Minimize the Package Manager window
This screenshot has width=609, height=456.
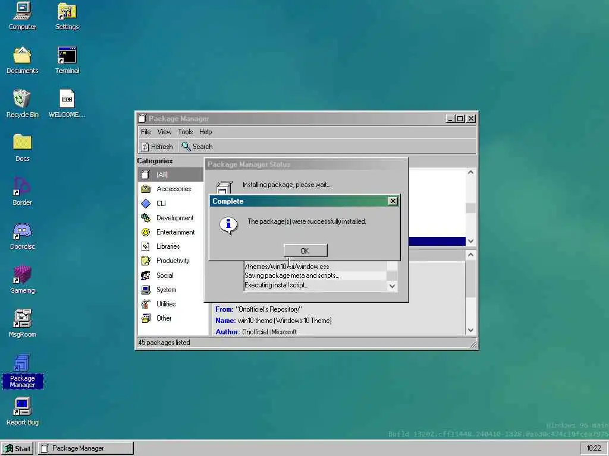[x=450, y=119]
